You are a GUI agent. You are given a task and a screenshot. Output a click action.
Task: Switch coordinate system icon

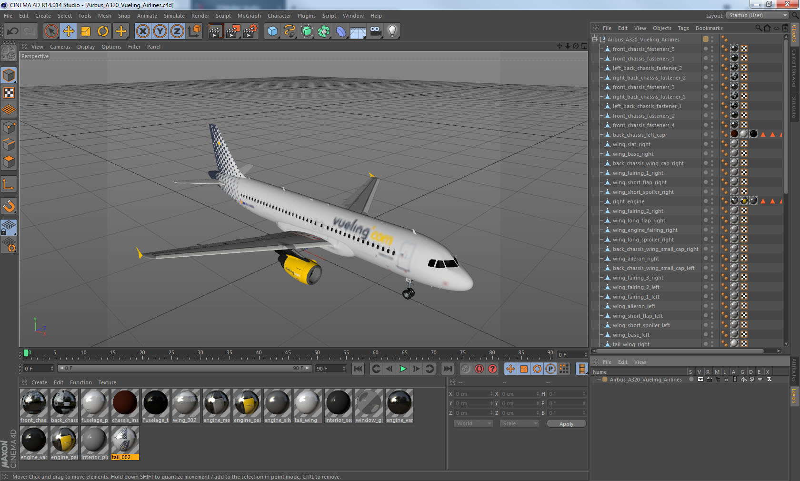(x=194, y=31)
